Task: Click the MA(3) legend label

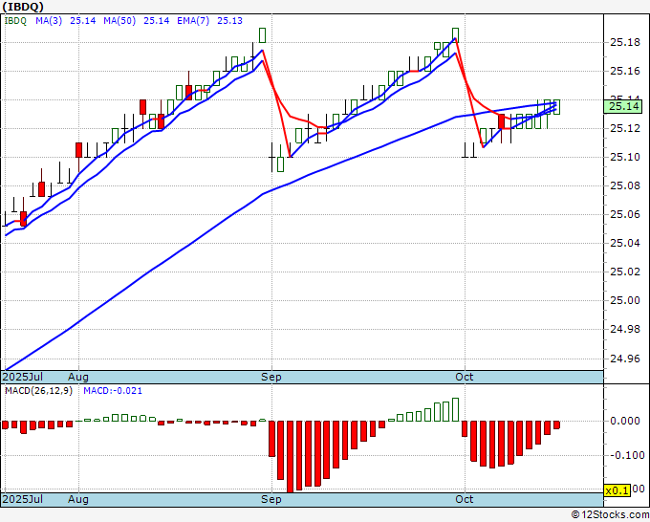Action: (x=49, y=21)
